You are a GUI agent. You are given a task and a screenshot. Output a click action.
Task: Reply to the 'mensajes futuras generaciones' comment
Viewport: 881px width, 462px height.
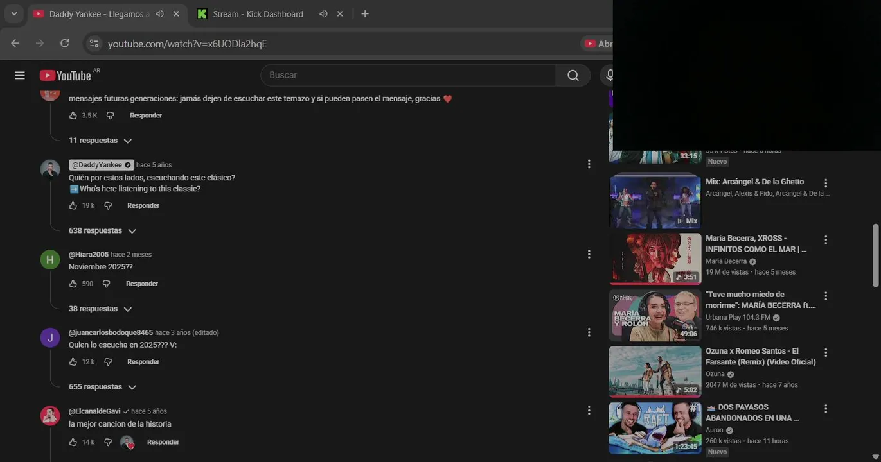[x=146, y=116]
